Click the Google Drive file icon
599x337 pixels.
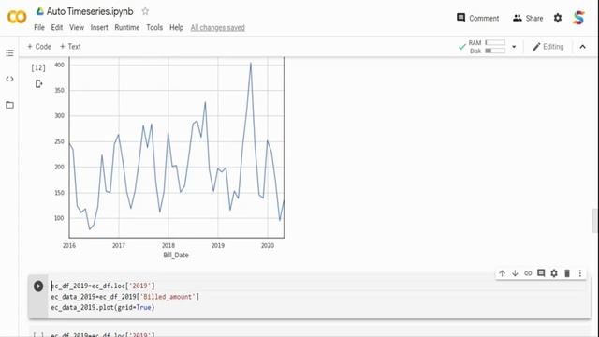point(39,11)
